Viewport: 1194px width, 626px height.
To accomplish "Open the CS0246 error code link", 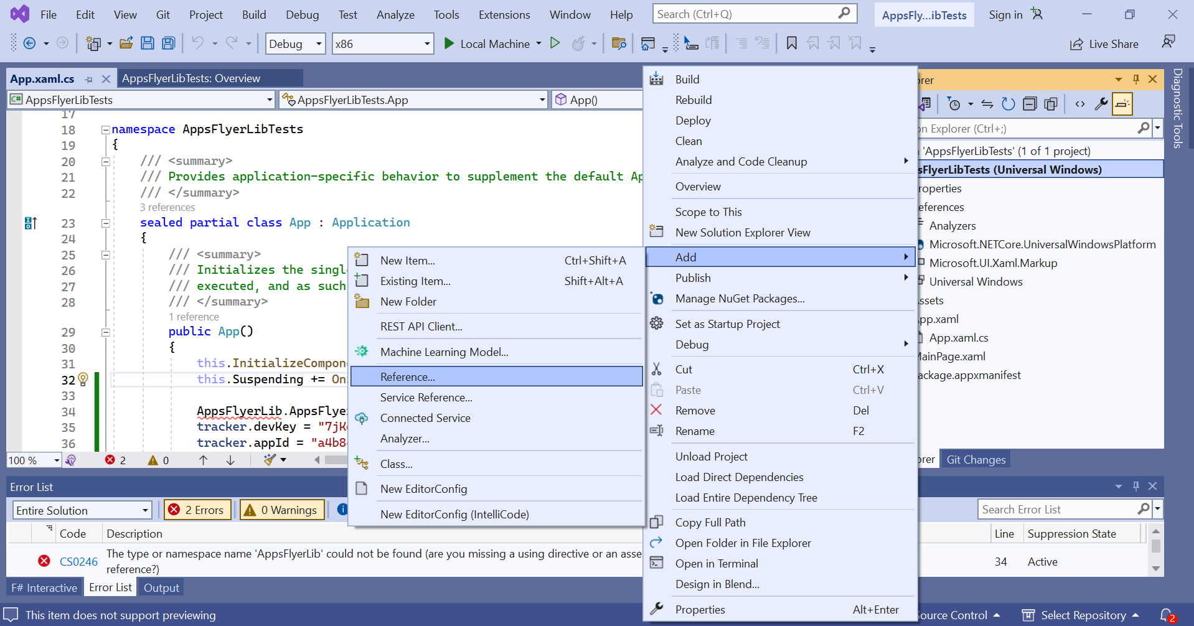I will pyautogui.click(x=78, y=561).
